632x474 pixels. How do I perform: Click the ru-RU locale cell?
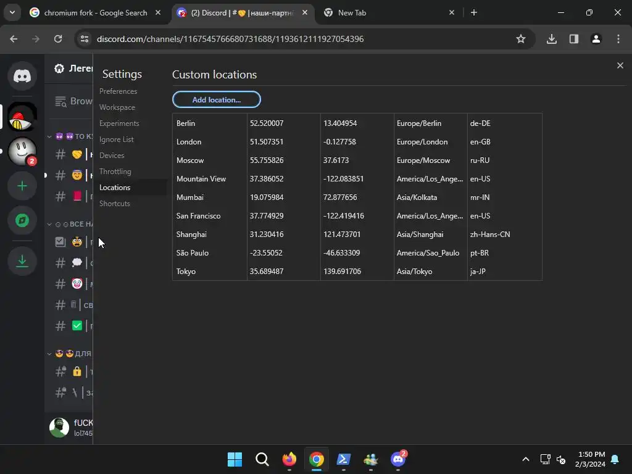click(x=505, y=160)
